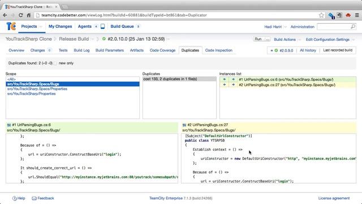This screenshot has height=204, width=362.
Task: Expand Edit Configuration Settings dropdown arrow
Action: click(354, 40)
